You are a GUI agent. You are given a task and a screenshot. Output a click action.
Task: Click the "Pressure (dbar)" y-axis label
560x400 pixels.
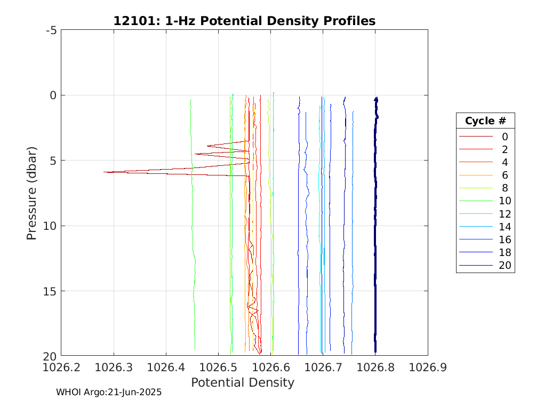pyautogui.click(x=31, y=193)
